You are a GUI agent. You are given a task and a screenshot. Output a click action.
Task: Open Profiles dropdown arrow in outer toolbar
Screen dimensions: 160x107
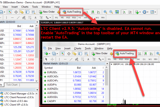tap(5, 12)
